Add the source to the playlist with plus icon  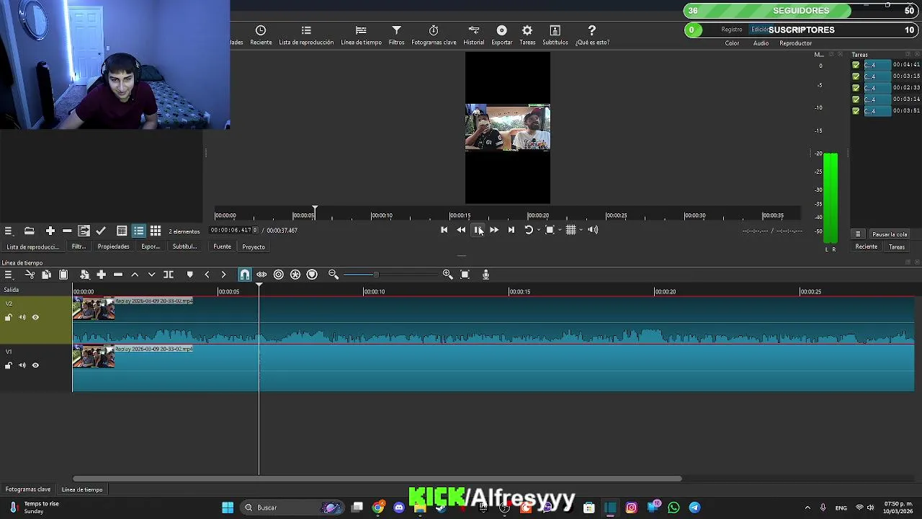pyautogui.click(x=50, y=231)
